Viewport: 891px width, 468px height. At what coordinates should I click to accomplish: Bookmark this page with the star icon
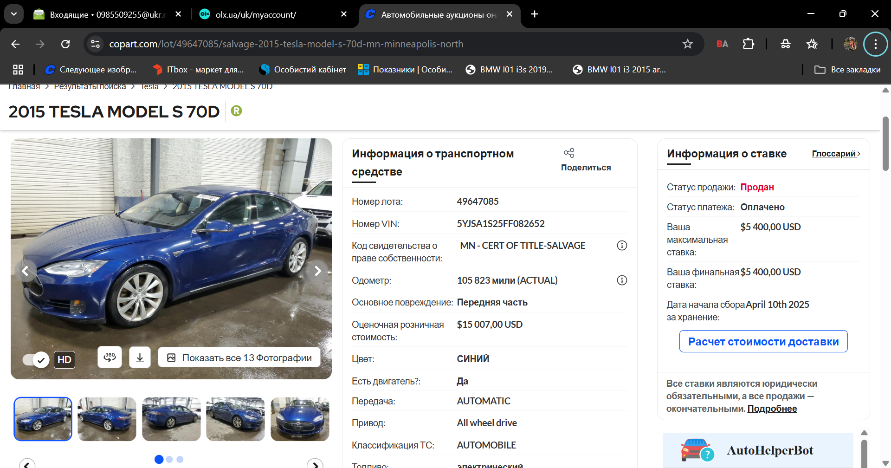[x=687, y=44]
